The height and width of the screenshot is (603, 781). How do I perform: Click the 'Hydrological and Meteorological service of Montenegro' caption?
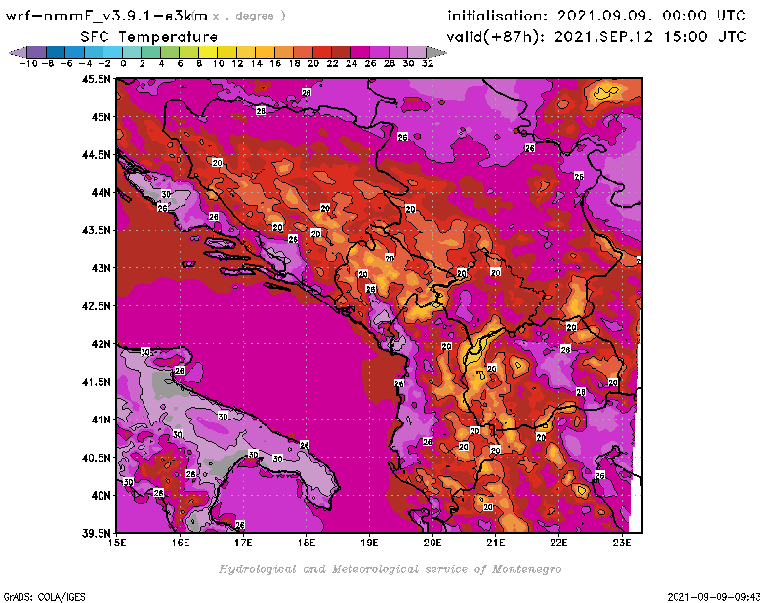pos(390,569)
